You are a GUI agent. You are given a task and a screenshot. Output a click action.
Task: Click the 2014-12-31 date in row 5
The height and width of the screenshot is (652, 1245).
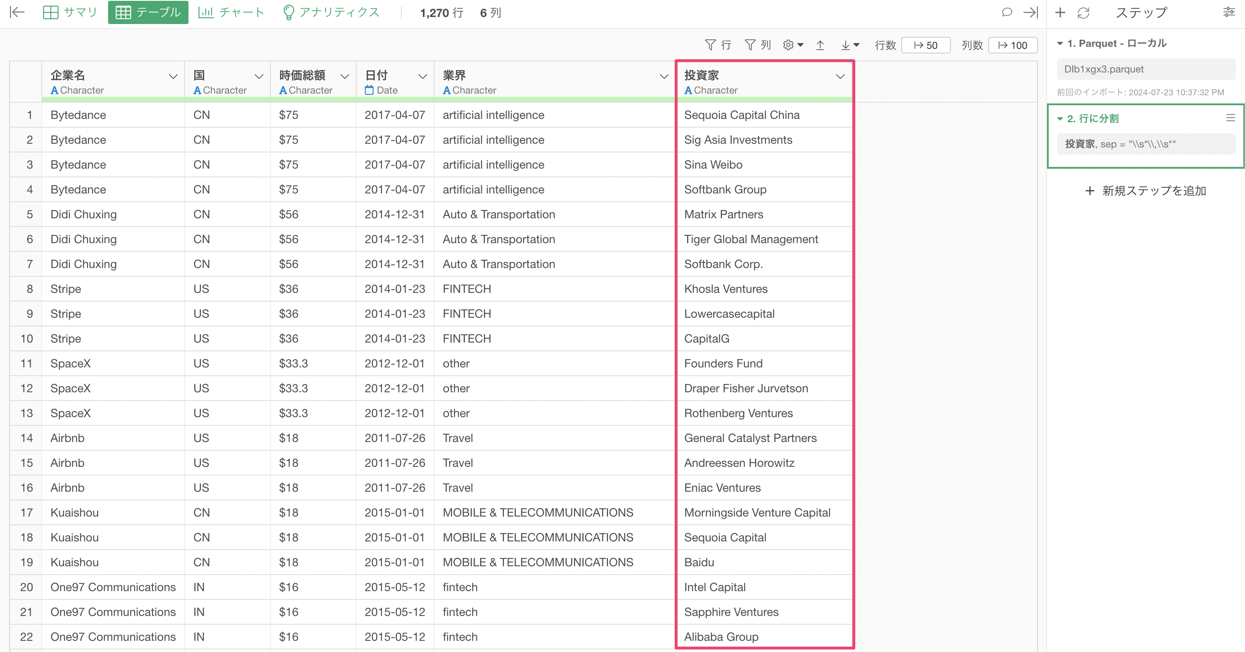396,215
